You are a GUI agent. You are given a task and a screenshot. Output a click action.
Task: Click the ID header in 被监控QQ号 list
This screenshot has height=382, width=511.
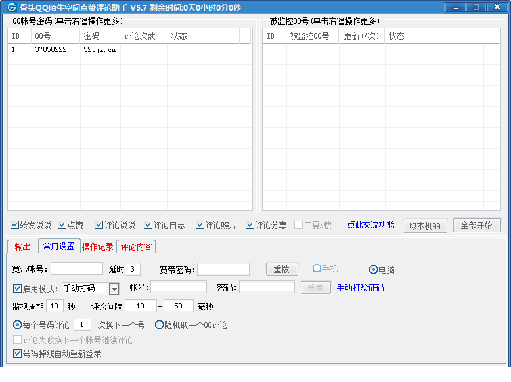point(275,36)
